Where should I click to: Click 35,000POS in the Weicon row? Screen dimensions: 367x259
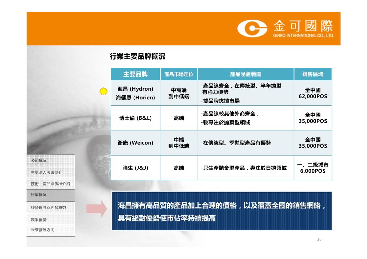tap(313, 146)
